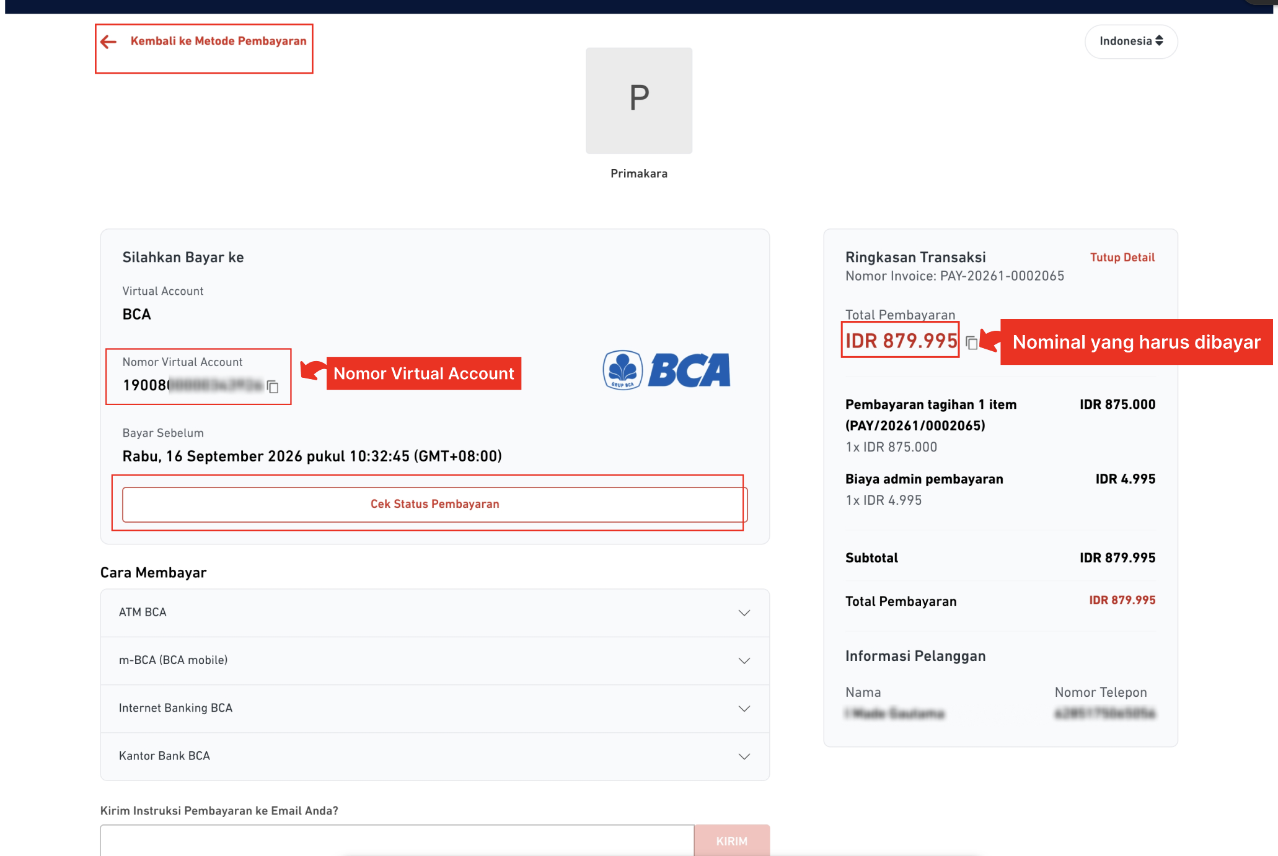Screen dimensions: 1278x856
Task: Click the Primakara merchant logo
Action: point(639,100)
